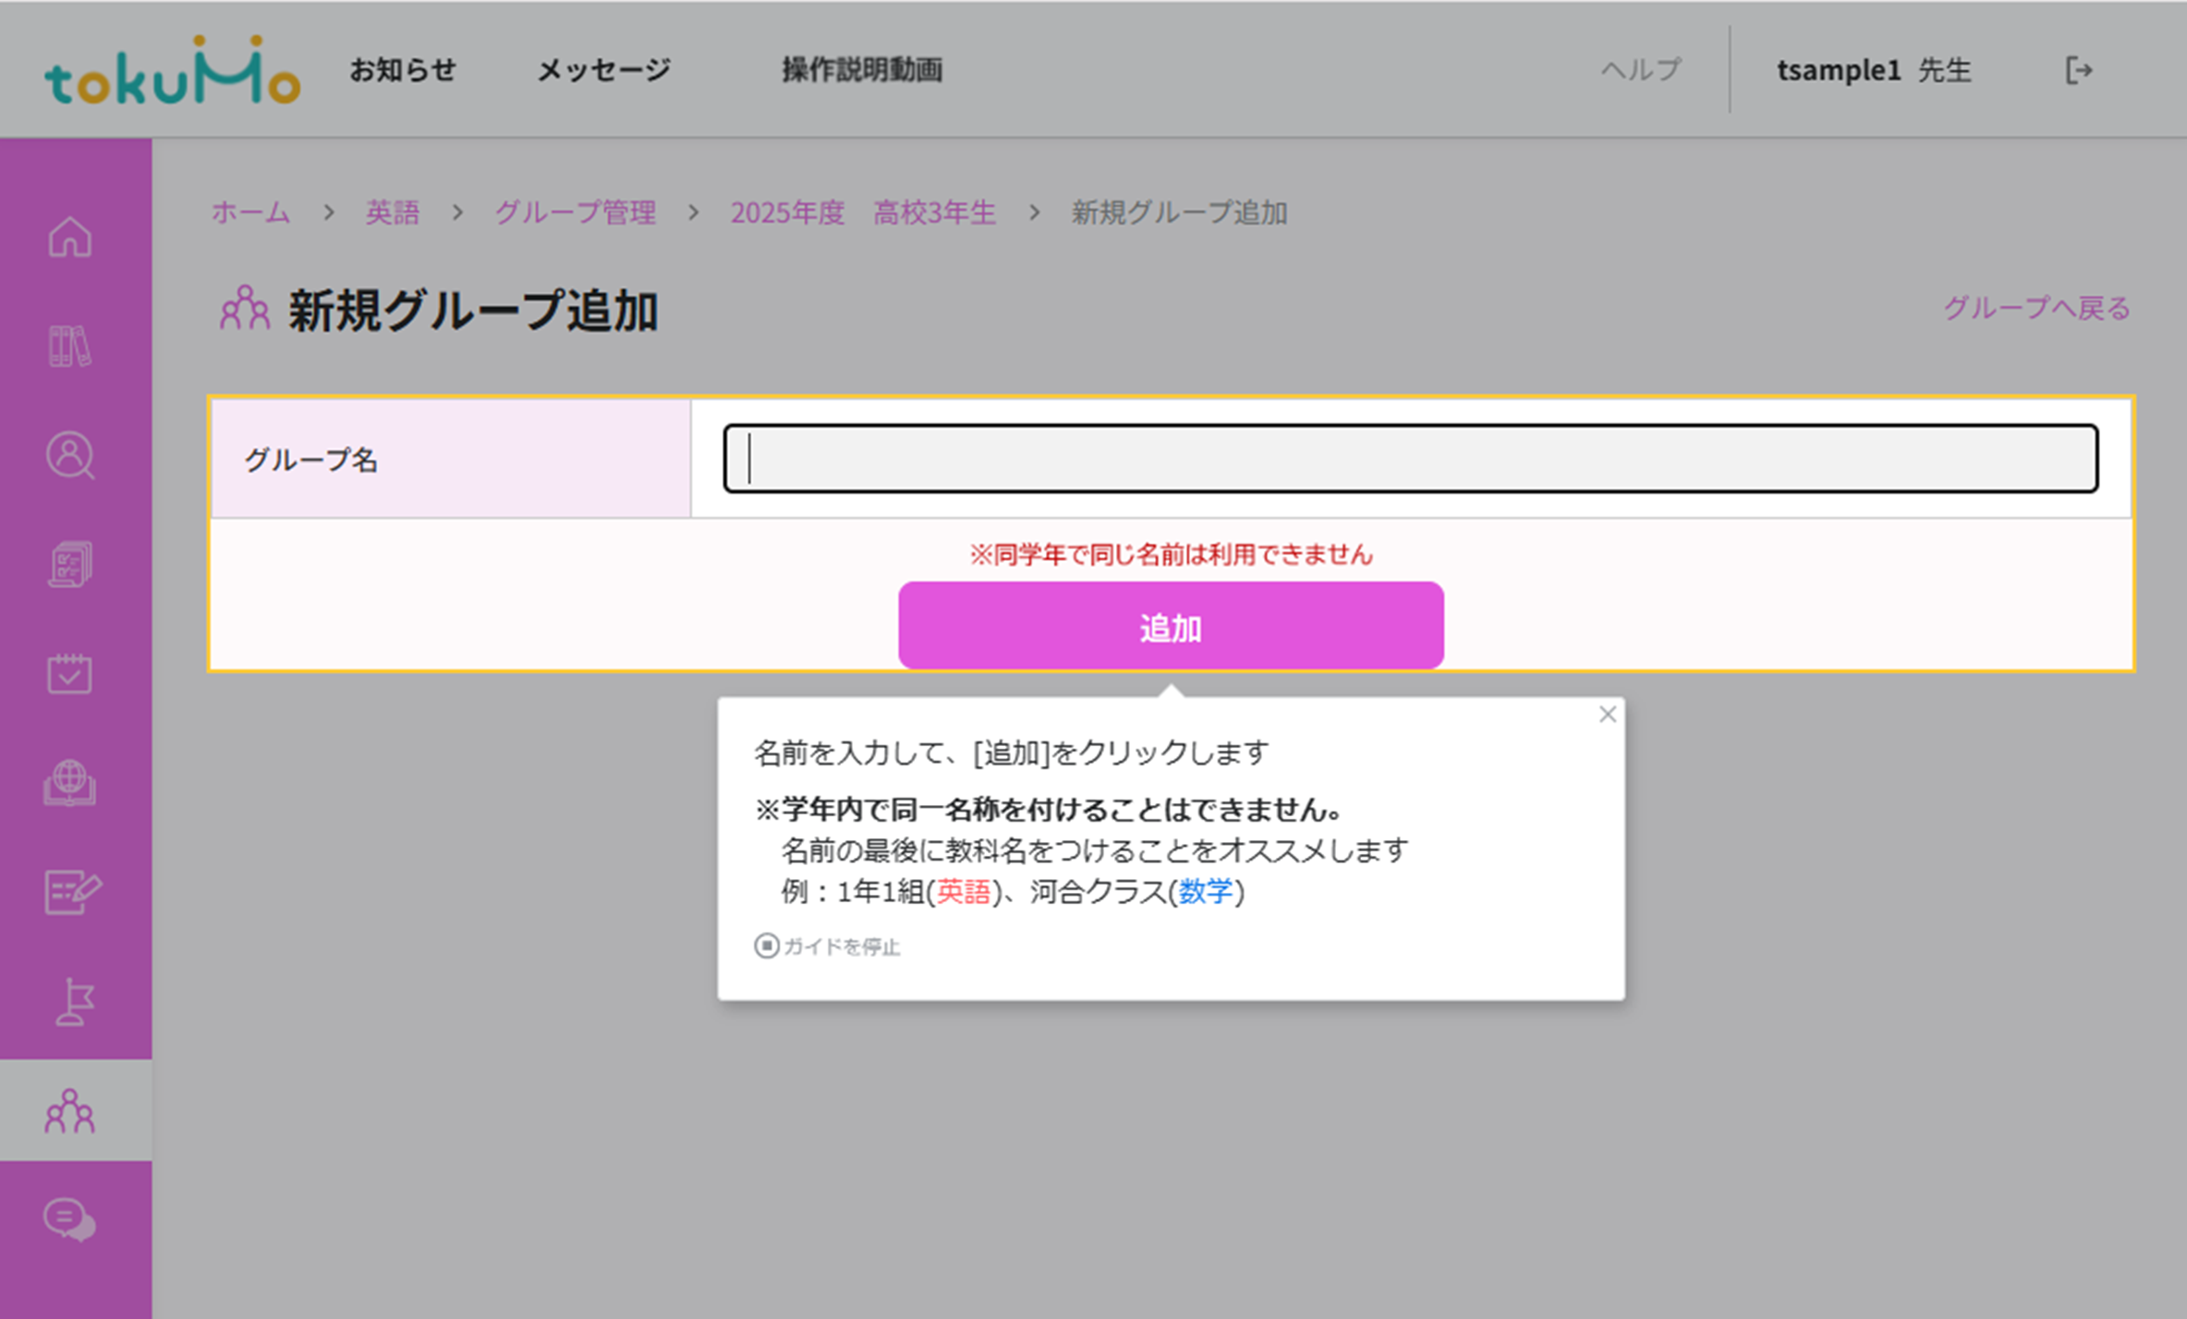Click the globe laptop sidebar icon

tap(70, 783)
